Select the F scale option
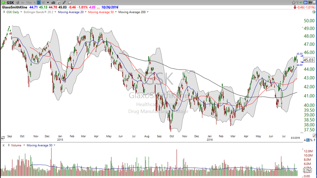317x178 pixels. click(315, 140)
